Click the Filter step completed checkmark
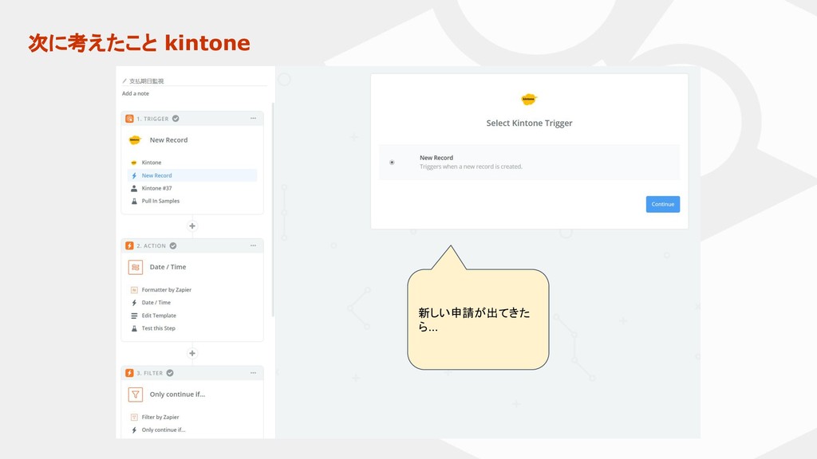The width and height of the screenshot is (817, 459). pyautogui.click(x=170, y=373)
